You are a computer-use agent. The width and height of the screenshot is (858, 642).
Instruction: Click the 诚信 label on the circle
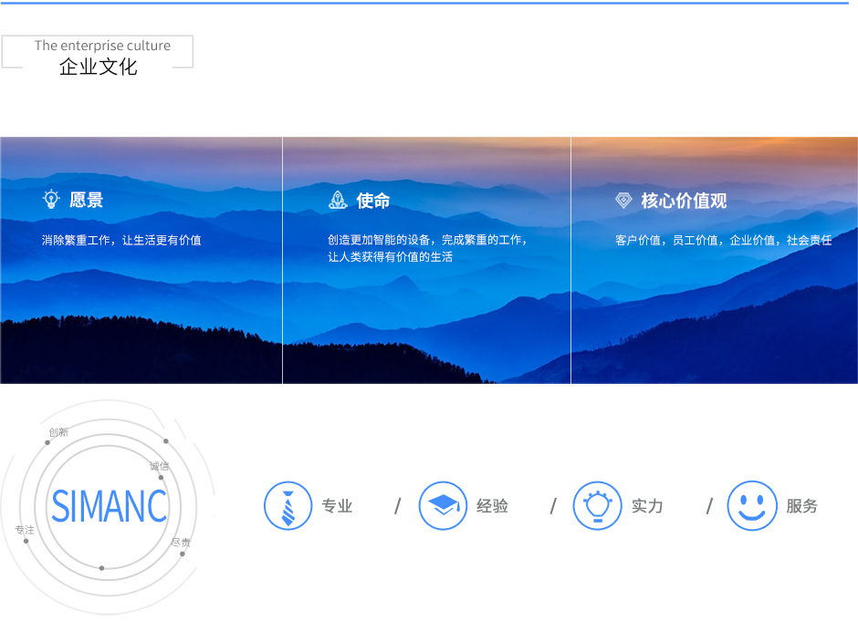(x=159, y=466)
